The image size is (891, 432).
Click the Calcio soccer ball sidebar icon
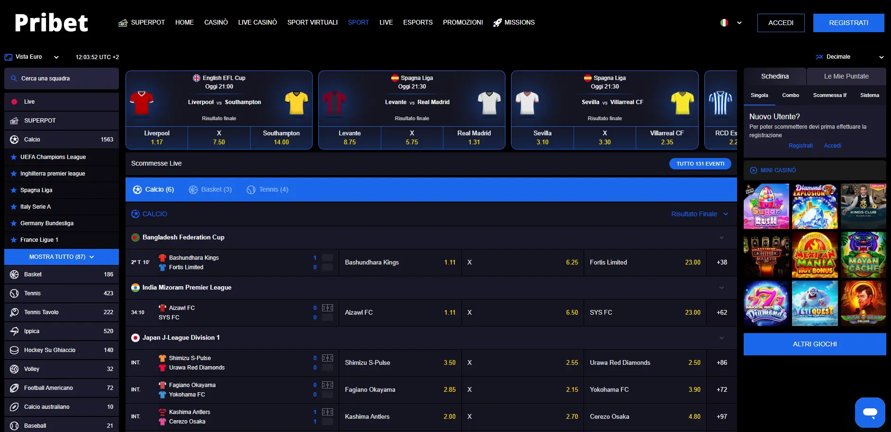14,140
